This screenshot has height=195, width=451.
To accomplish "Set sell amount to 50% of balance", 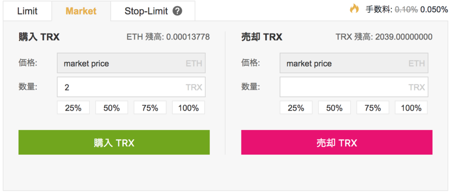I will coord(335,108).
